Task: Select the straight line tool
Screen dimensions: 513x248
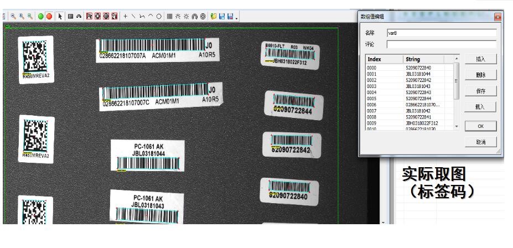Action: coord(133,16)
